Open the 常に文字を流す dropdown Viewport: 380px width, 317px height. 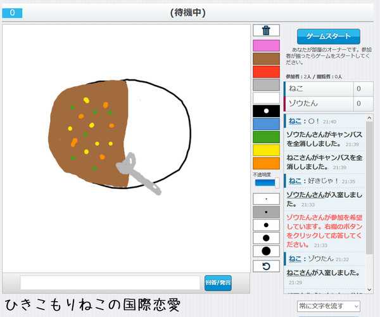tap(329, 306)
